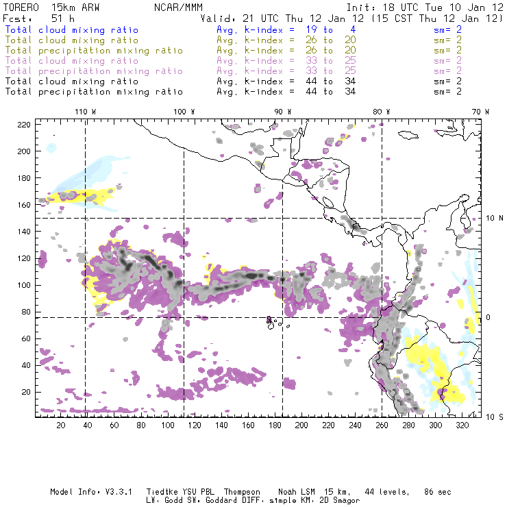Click the '200' tick label on the x-axis
The height and width of the screenshot is (507, 507).
pyautogui.click(x=301, y=425)
